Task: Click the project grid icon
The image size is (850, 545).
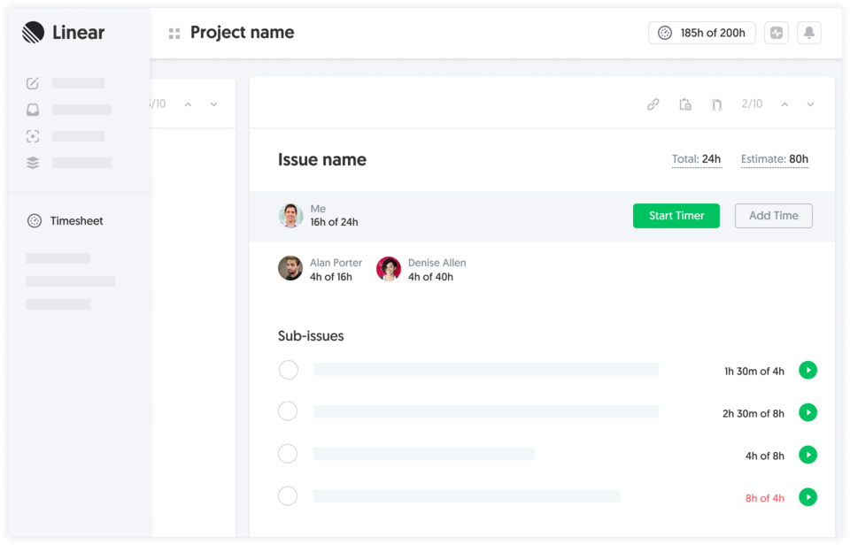Action: coord(174,34)
